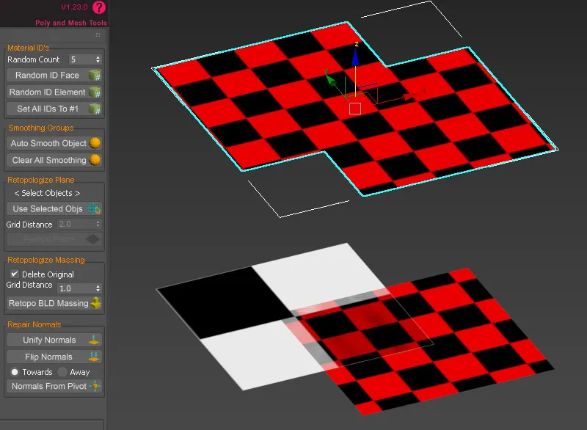This screenshot has height=430, width=587.
Task: Open the pink help question mark icon
Action: pyautogui.click(x=99, y=7)
